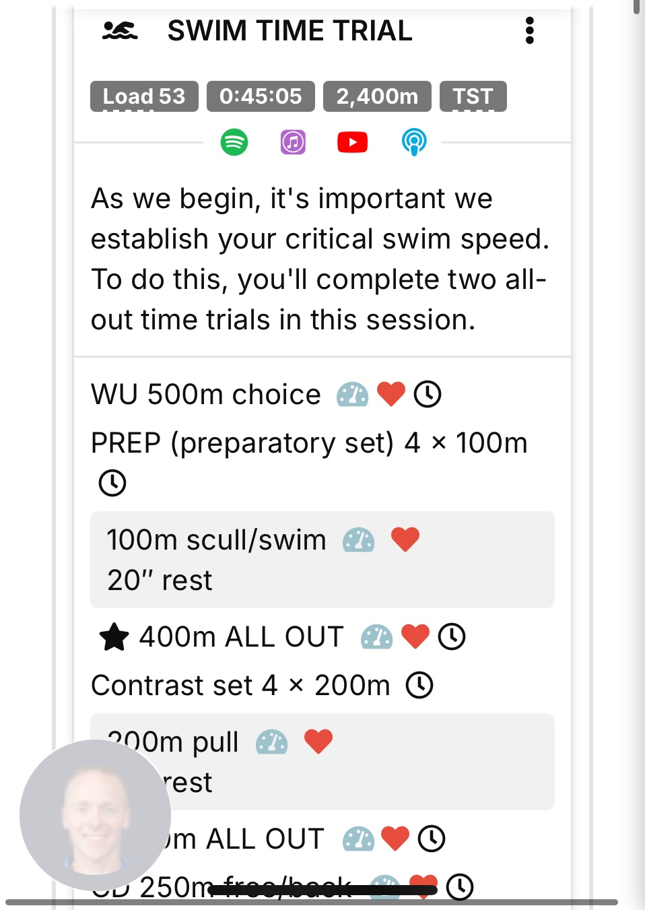Click the star icon beside 400m ALL OUT

(114, 637)
